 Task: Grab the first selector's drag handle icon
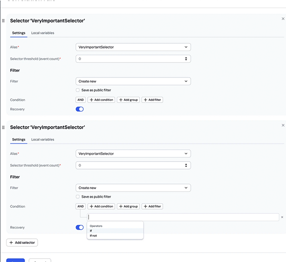pos(3,20)
